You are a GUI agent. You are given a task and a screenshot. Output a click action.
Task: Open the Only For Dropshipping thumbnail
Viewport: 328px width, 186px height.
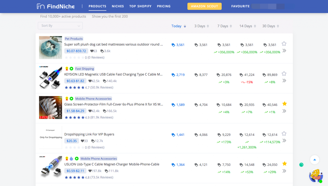pyautogui.click(x=50, y=138)
